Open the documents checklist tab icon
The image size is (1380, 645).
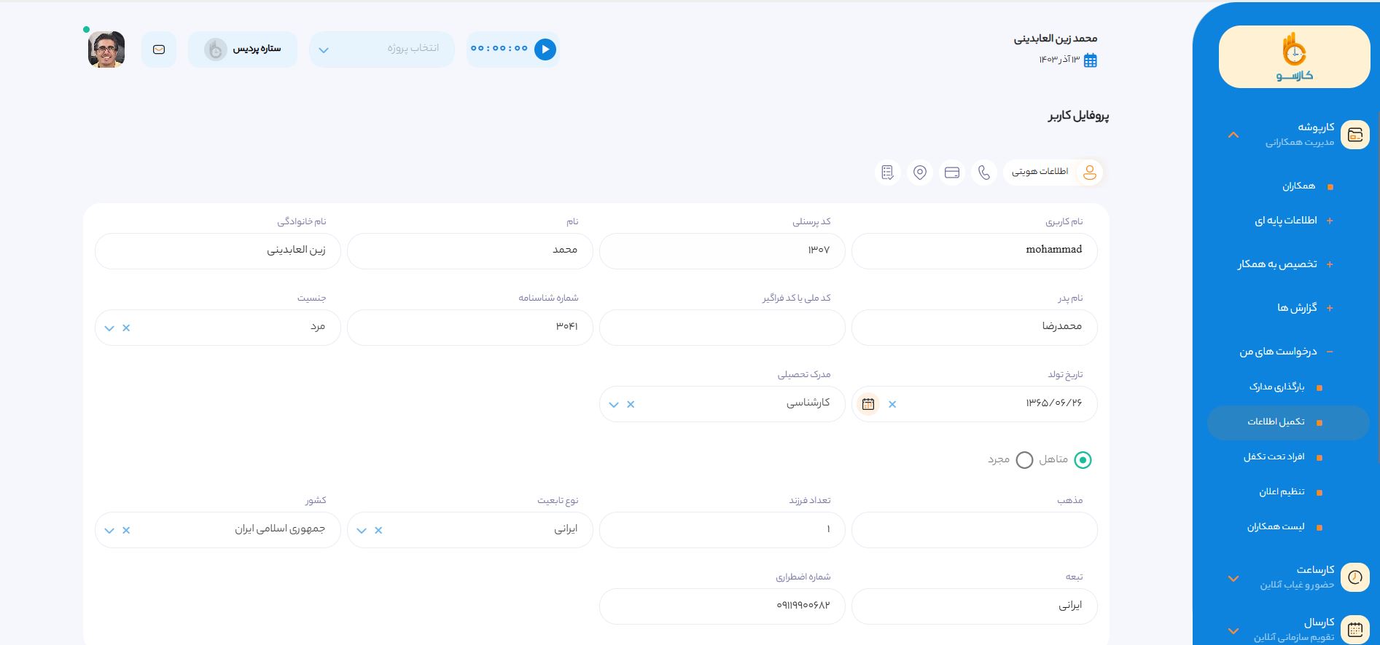click(887, 173)
